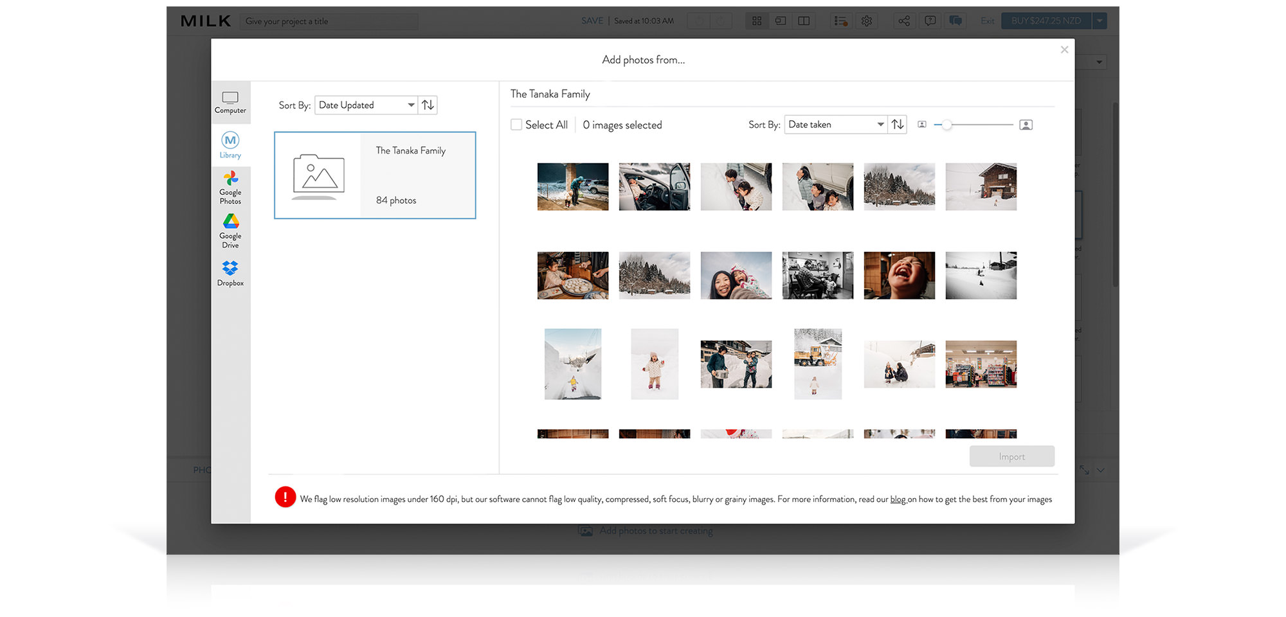Reverse album sort order beside Date Updated
This screenshot has height=617, width=1286.
[x=428, y=105]
